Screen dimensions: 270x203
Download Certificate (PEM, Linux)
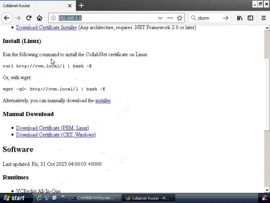(x=53, y=128)
